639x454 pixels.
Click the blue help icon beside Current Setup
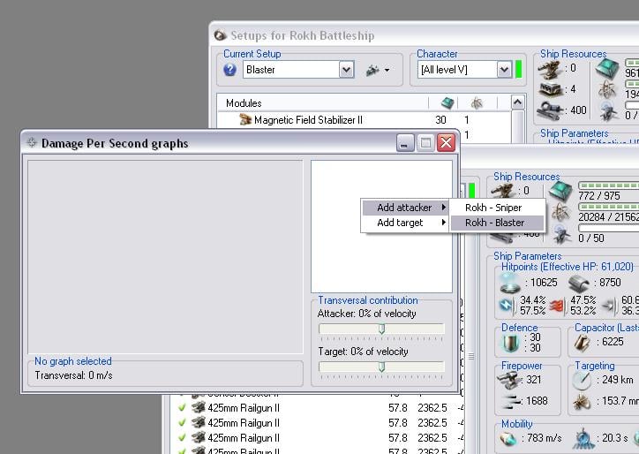coord(230,70)
